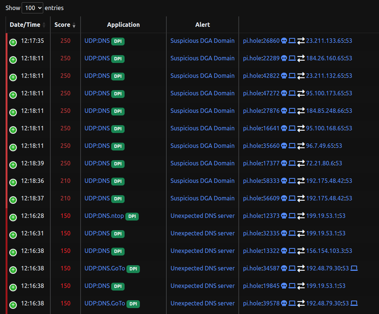Expand the 12:18:39 alert row details
The width and height of the screenshot is (379, 314).
(x=13, y=165)
